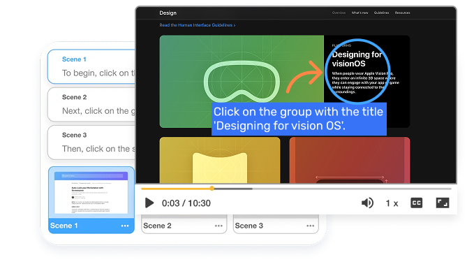The height and width of the screenshot is (278, 474).
Task: Play the video with the play button
Action: click(x=149, y=203)
